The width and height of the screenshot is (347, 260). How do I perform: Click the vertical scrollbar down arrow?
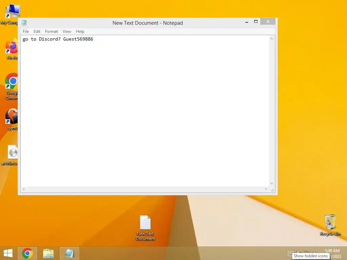(272, 183)
